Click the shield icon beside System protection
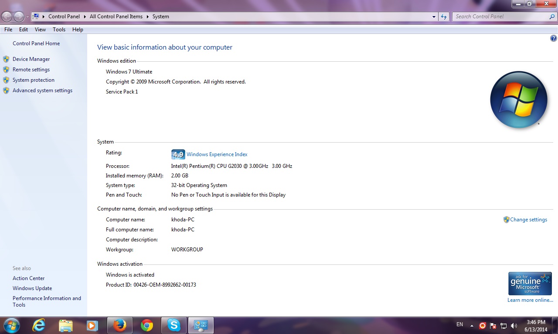Screen dimensions: 558x334 pos(6,80)
